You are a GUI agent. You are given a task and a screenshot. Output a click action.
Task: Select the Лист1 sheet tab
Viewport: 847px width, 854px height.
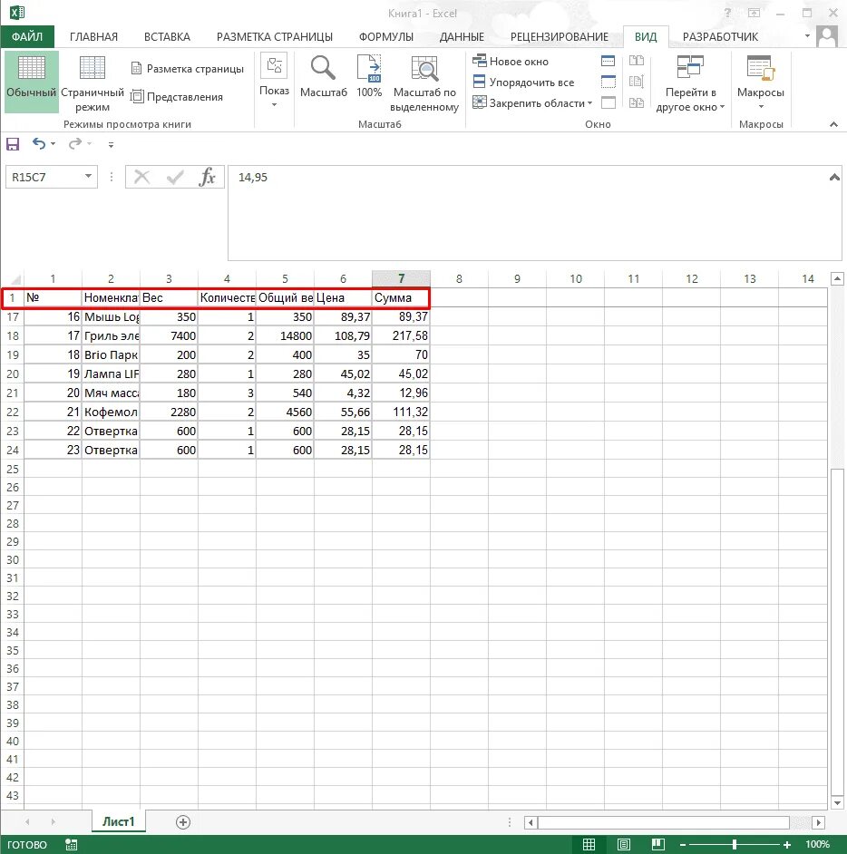click(x=118, y=821)
